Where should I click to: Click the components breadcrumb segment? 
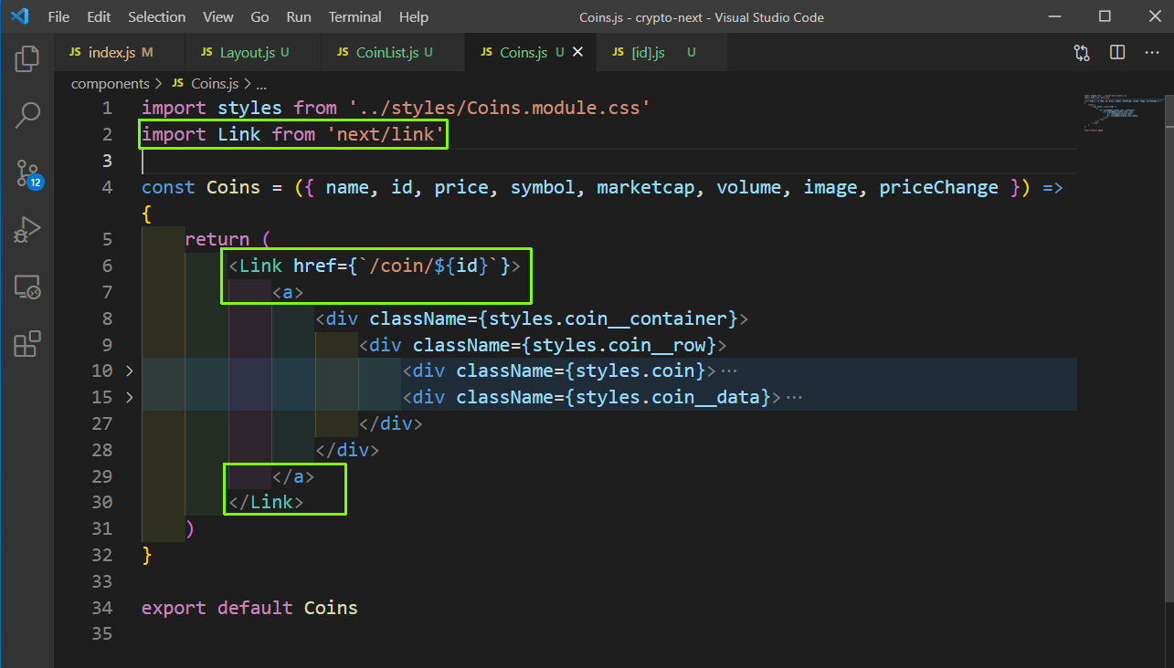click(x=110, y=83)
